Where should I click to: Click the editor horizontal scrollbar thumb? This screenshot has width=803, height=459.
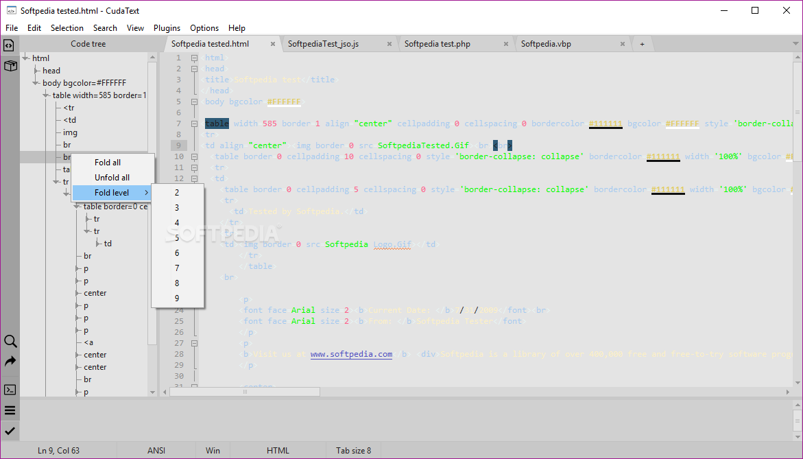245,392
